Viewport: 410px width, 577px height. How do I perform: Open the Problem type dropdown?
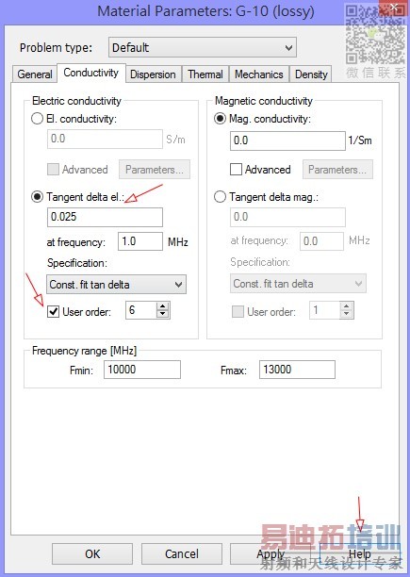tap(203, 47)
